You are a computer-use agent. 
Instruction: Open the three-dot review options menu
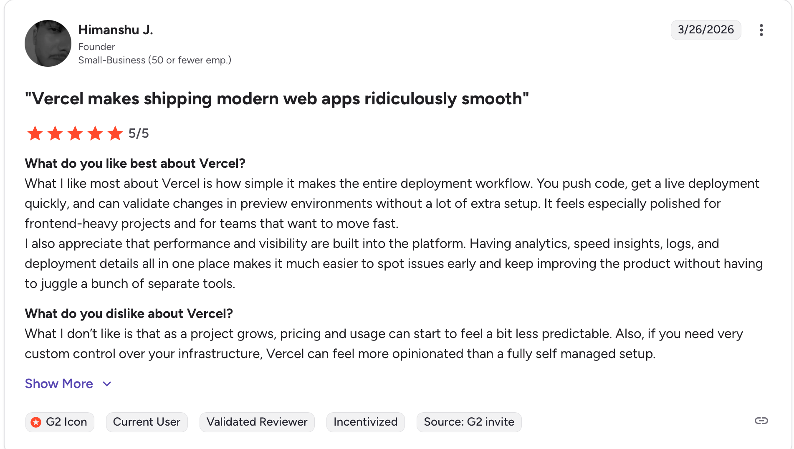point(761,30)
